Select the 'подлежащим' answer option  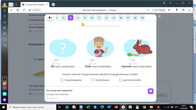coord(71,80)
